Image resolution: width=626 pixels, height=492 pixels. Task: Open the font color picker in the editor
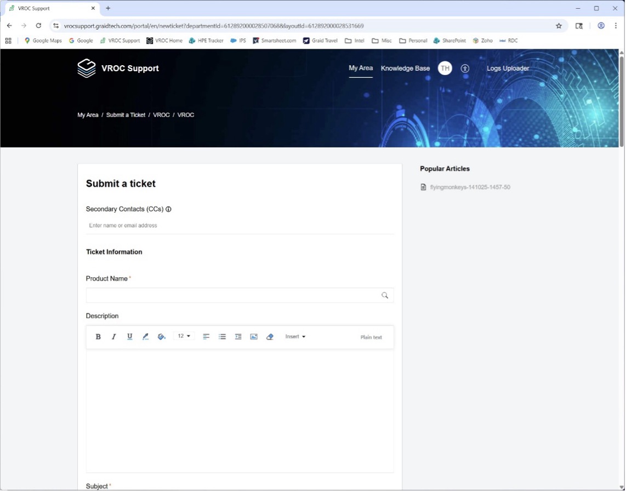(x=145, y=337)
